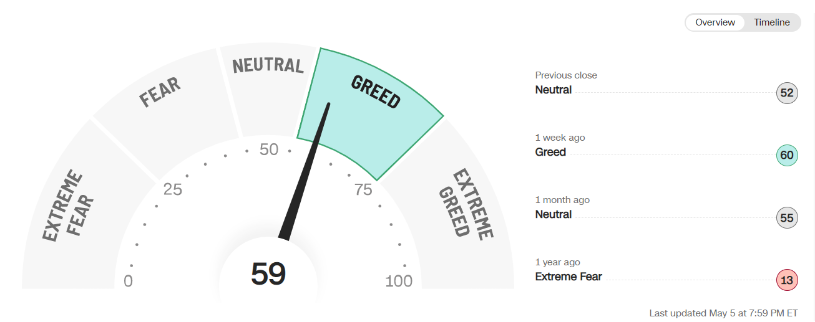The width and height of the screenshot is (815, 322).
Task: Click the 75 tick label on gauge
Action: [363, 190]
